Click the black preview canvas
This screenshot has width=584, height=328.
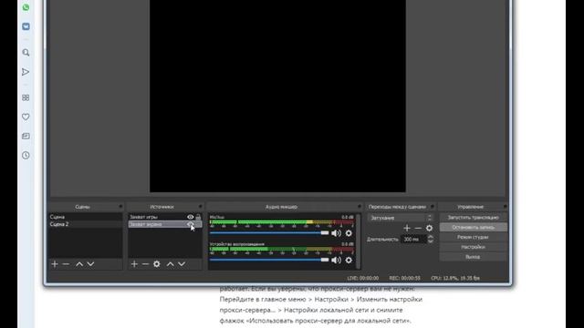(277, 96)
